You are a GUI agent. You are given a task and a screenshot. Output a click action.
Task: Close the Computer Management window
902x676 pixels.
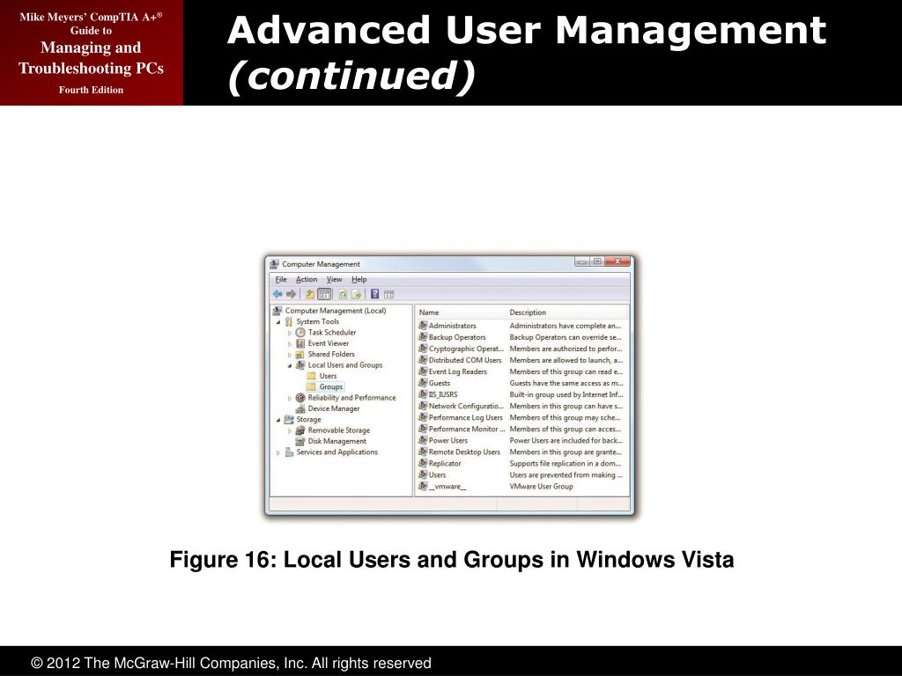pos(617,261)
